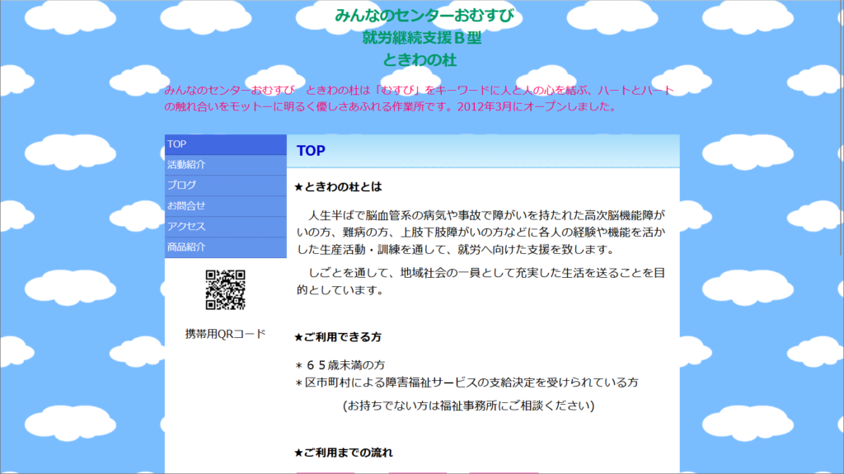The height and width of the screenshot is (474, 844).
Task: Click the ★ときわの杜とは section heading
Action: pyautogui.click(x=338, y=187)
